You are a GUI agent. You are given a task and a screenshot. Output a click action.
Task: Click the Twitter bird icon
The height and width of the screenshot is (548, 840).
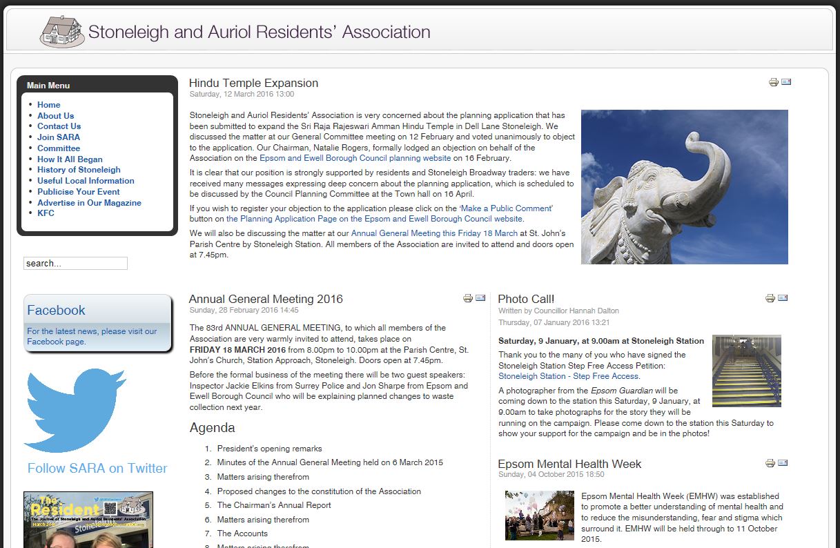pyautogui.click(x=75, y=410)
